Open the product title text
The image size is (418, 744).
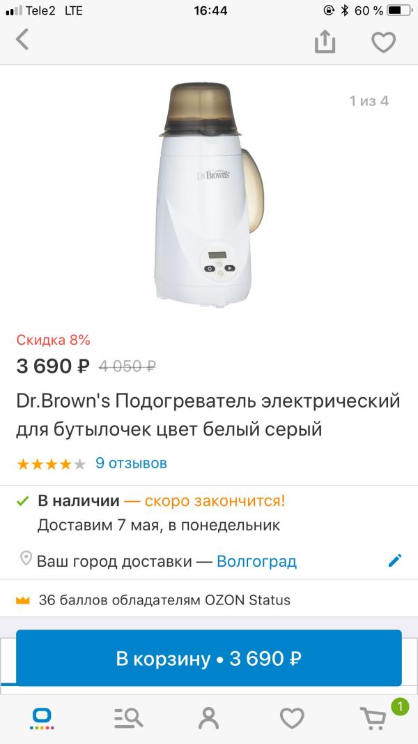208,415
